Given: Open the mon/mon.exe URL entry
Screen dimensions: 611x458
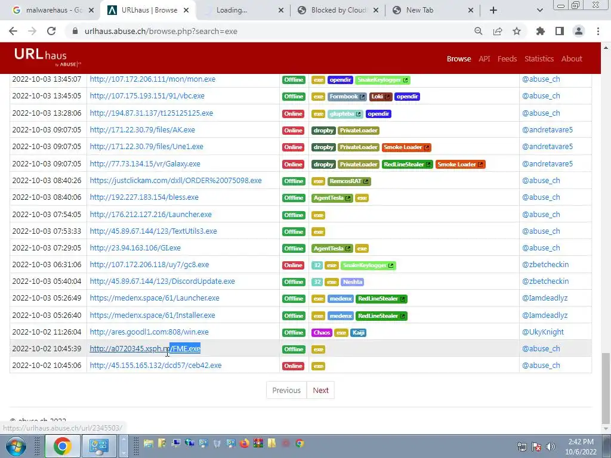Looking at the screenshot, I should point(152,79).
